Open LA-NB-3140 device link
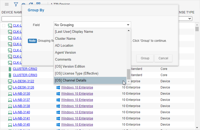 click(21, 112)
